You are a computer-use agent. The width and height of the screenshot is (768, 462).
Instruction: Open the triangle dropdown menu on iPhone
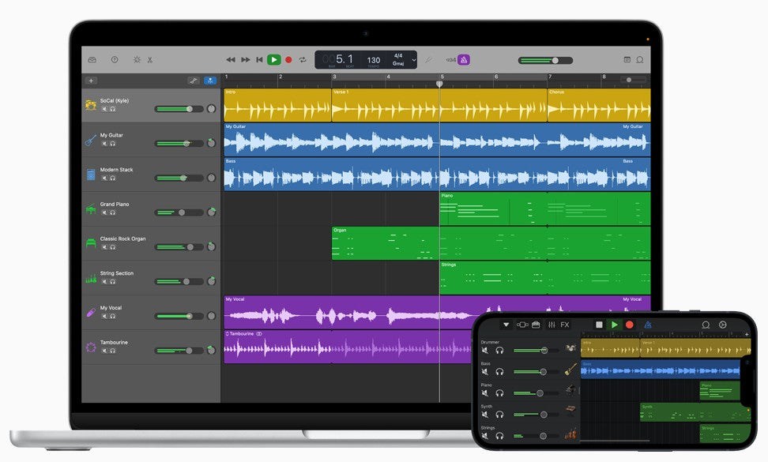[506, 325]
